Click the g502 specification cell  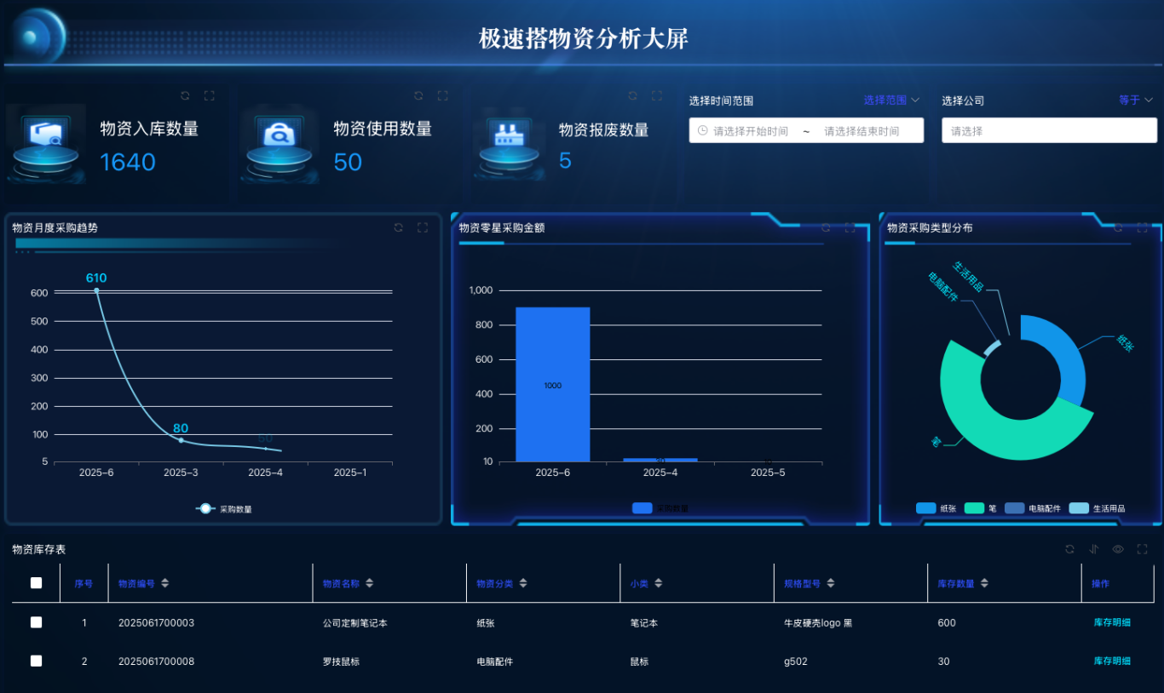(795, 661)
